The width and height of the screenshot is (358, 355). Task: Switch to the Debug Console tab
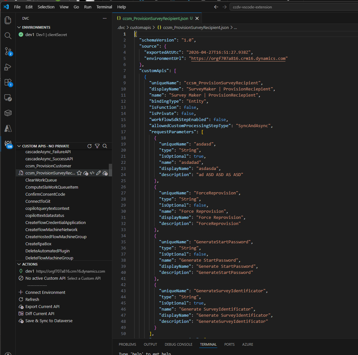pyautogui.click(x=179, y=344)
